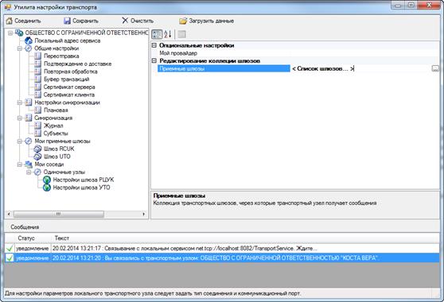The image size is (444, 302).
Task: Click the Очистить toolbar button
Action: 138,21
